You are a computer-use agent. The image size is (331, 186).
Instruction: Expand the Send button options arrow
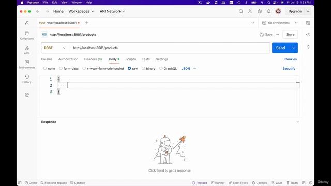[x=294, y=48]
